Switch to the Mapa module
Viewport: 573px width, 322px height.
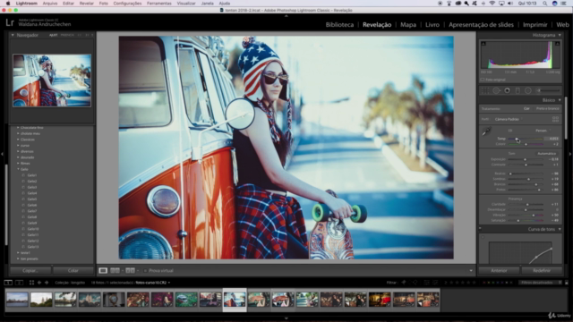pos(408,25)
